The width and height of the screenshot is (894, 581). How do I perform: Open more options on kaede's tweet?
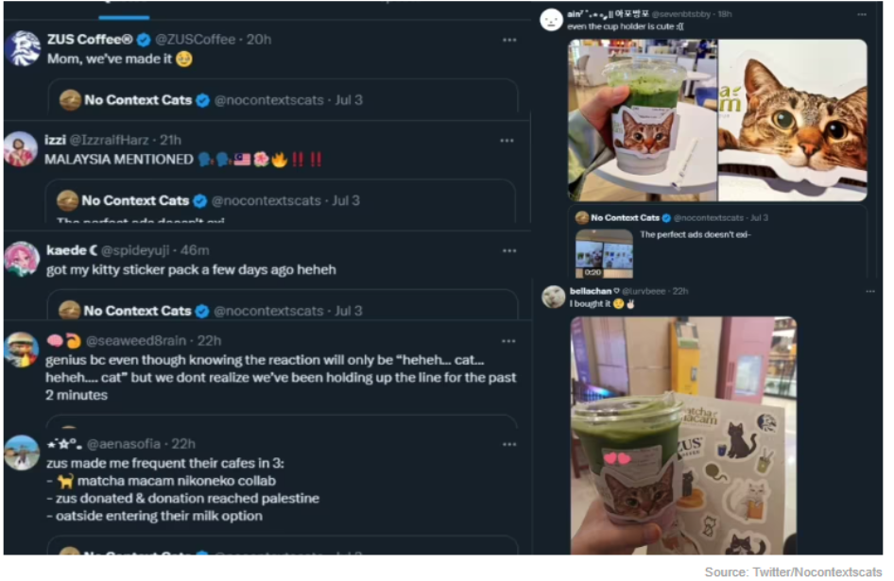click(x=509, y=251)
